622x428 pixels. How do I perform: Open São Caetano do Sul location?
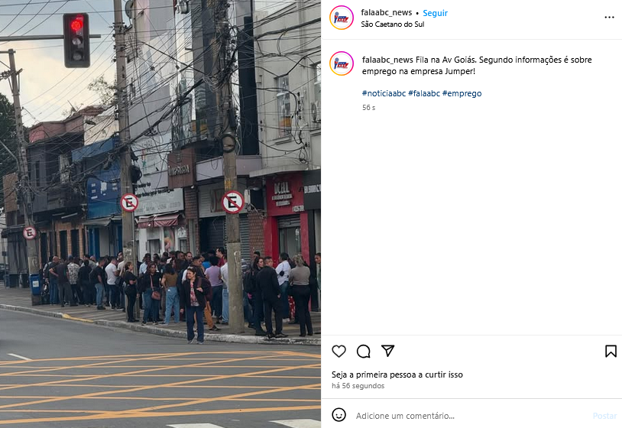click(x=392, y=24)
